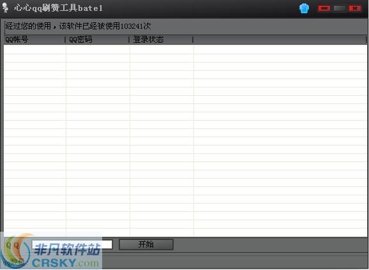This screenshot has height=270, width=369.
Task: Minimize the window with red dash button
Action: coord(324,8)
